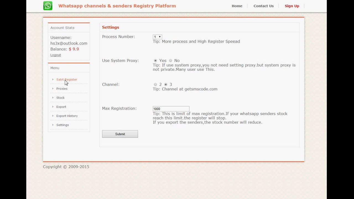Click the More process and High Register tip
Screen dimensions: 354x199
coord(196,41)
